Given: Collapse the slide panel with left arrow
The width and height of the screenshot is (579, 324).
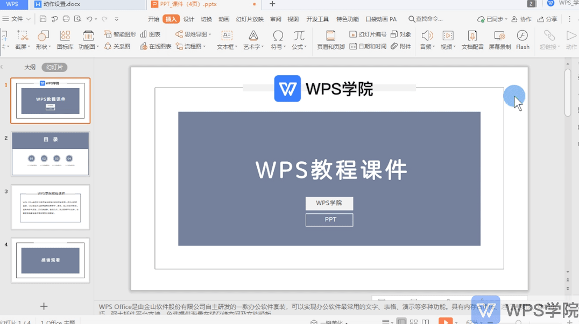Looking at the screenshot, I should coord(2,67).
